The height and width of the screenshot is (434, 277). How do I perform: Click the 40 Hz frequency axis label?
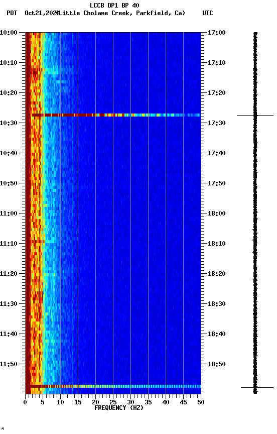(x=166, y=402)
